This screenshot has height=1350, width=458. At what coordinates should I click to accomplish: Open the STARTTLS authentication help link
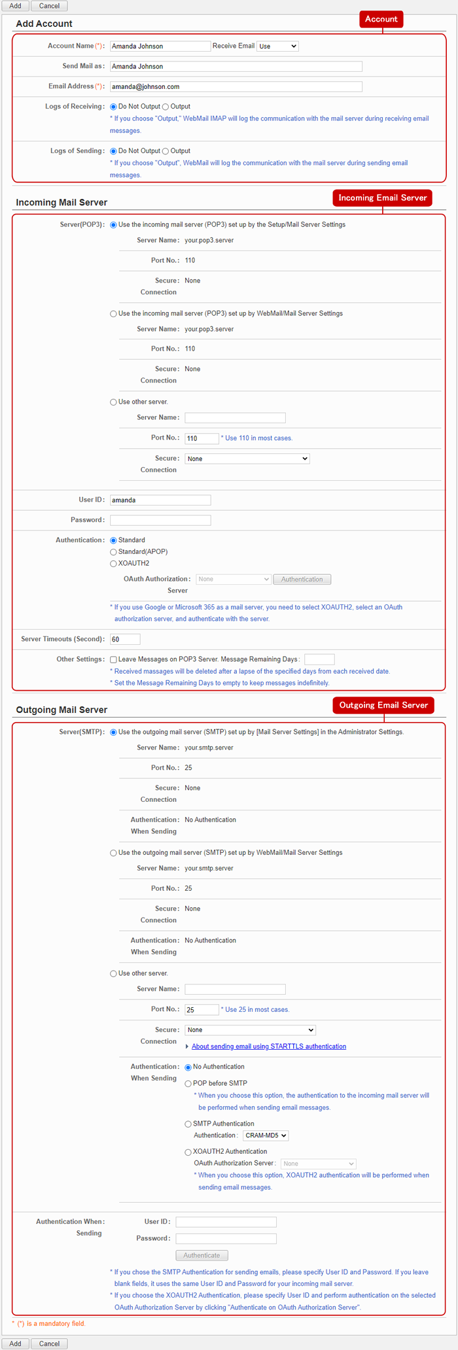coord(268,1047)
